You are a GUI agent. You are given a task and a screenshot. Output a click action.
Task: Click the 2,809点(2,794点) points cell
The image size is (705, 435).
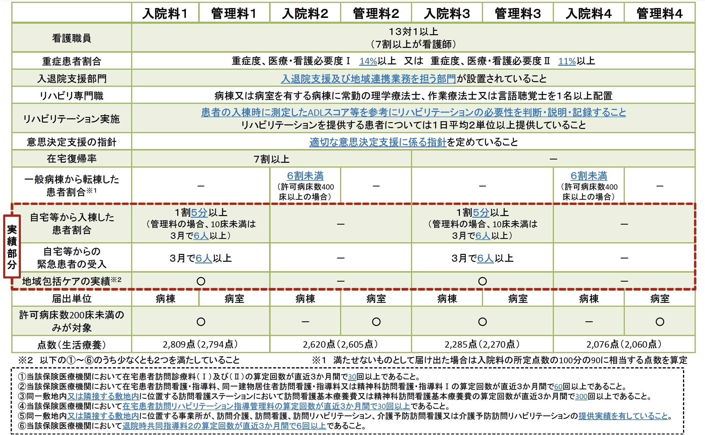coord(200,344)
